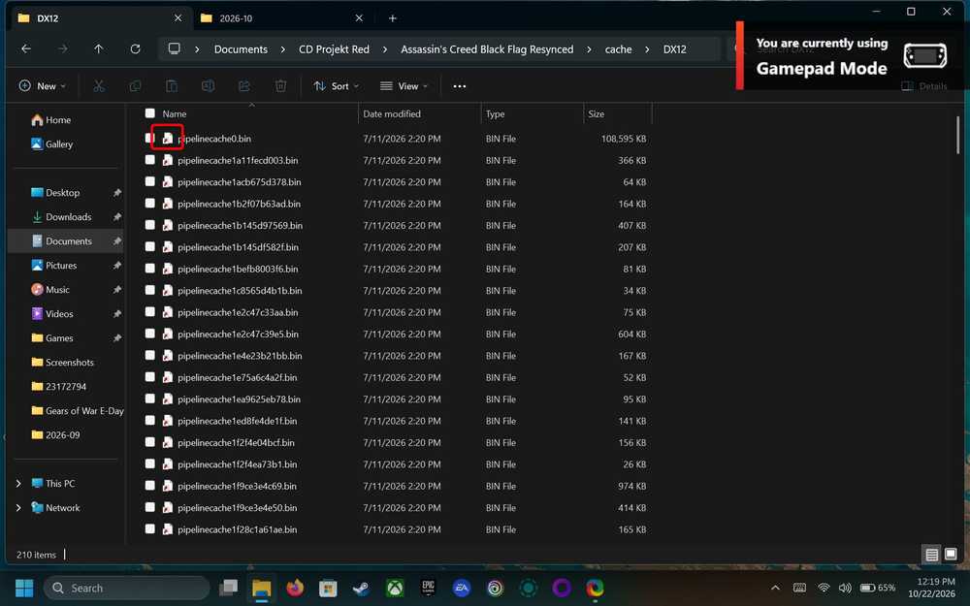Click the Share icon in the toolbar
970x606 pixels.
(244, 86)
